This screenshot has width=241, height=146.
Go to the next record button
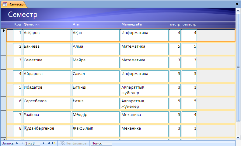(44, 143)
